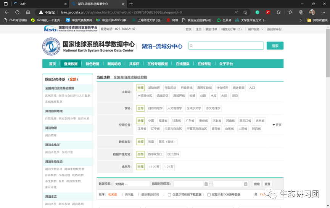Viewport: 330px width, 208px height.
Task: Show more bookmarks chevron
Action: point(301,20)
